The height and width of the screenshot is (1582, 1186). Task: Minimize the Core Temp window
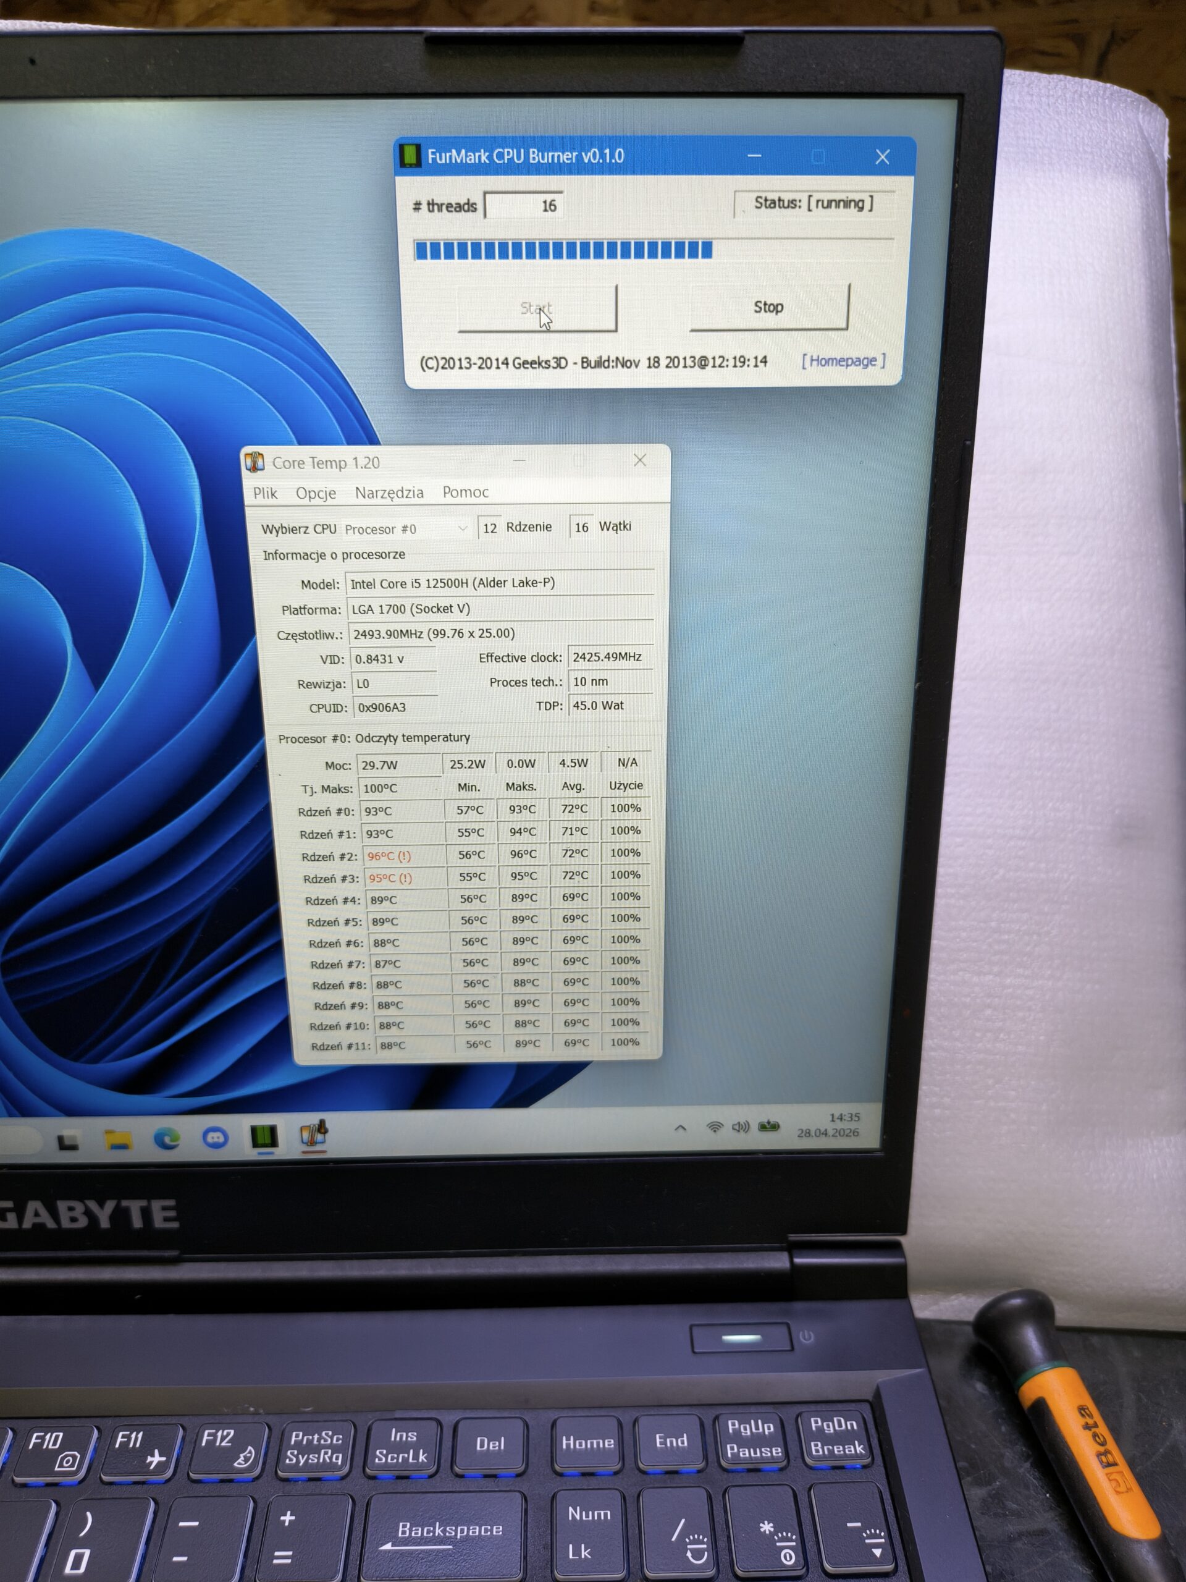coord(519,461)
